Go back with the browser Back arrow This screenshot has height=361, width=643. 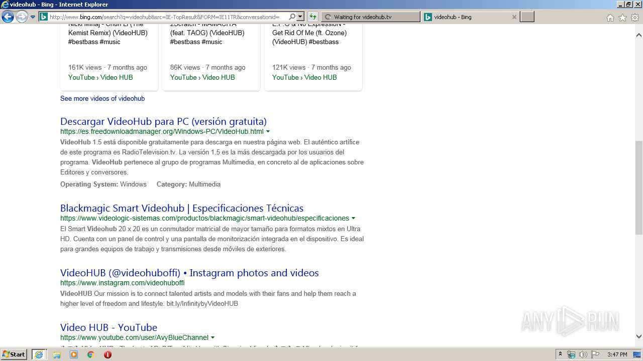pyautogui.click(x=8, y=17)
